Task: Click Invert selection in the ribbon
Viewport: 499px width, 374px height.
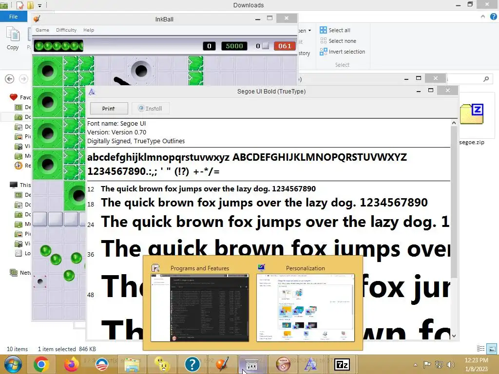Action: pos(343,52)
